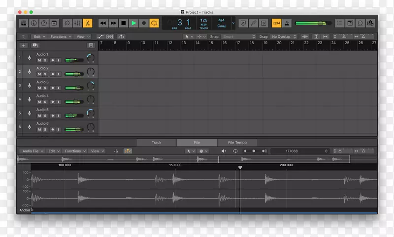
Task: Click the playhead marker in file editor
Action: 240,168
